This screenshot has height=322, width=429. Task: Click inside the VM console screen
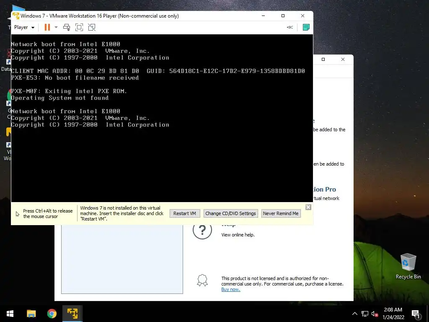(162, 118)
